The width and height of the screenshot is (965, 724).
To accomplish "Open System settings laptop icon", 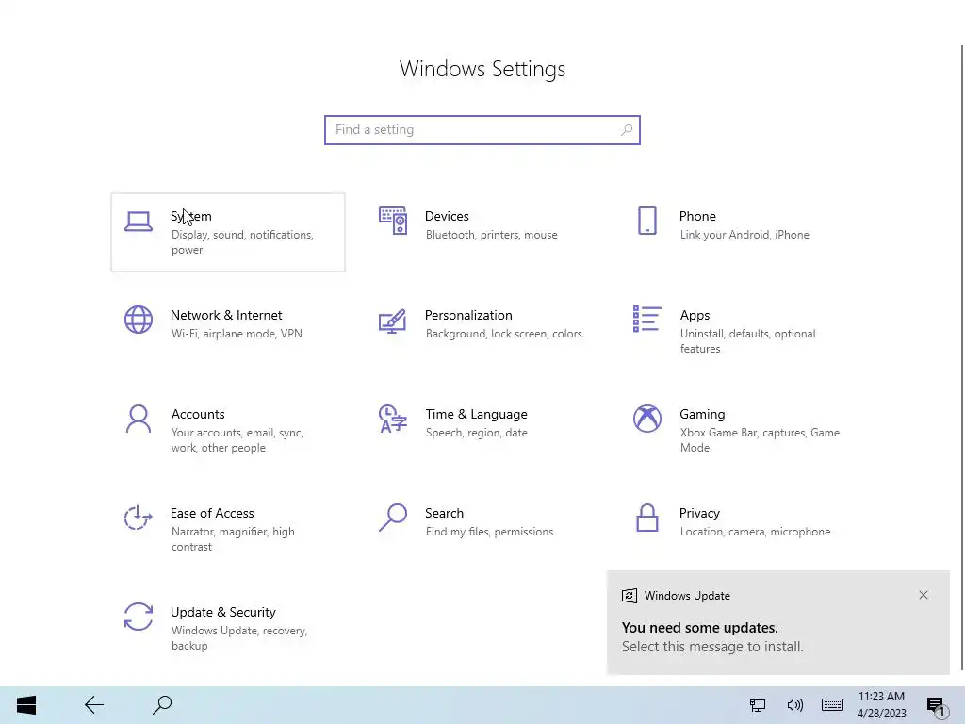I will tap(139, 222).
